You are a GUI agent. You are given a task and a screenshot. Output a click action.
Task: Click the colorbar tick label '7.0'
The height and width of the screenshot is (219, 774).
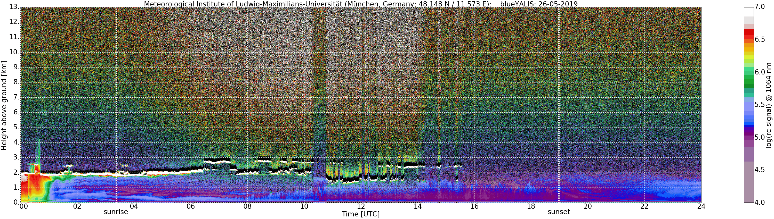pyautogui.click(x=760, y=7)
